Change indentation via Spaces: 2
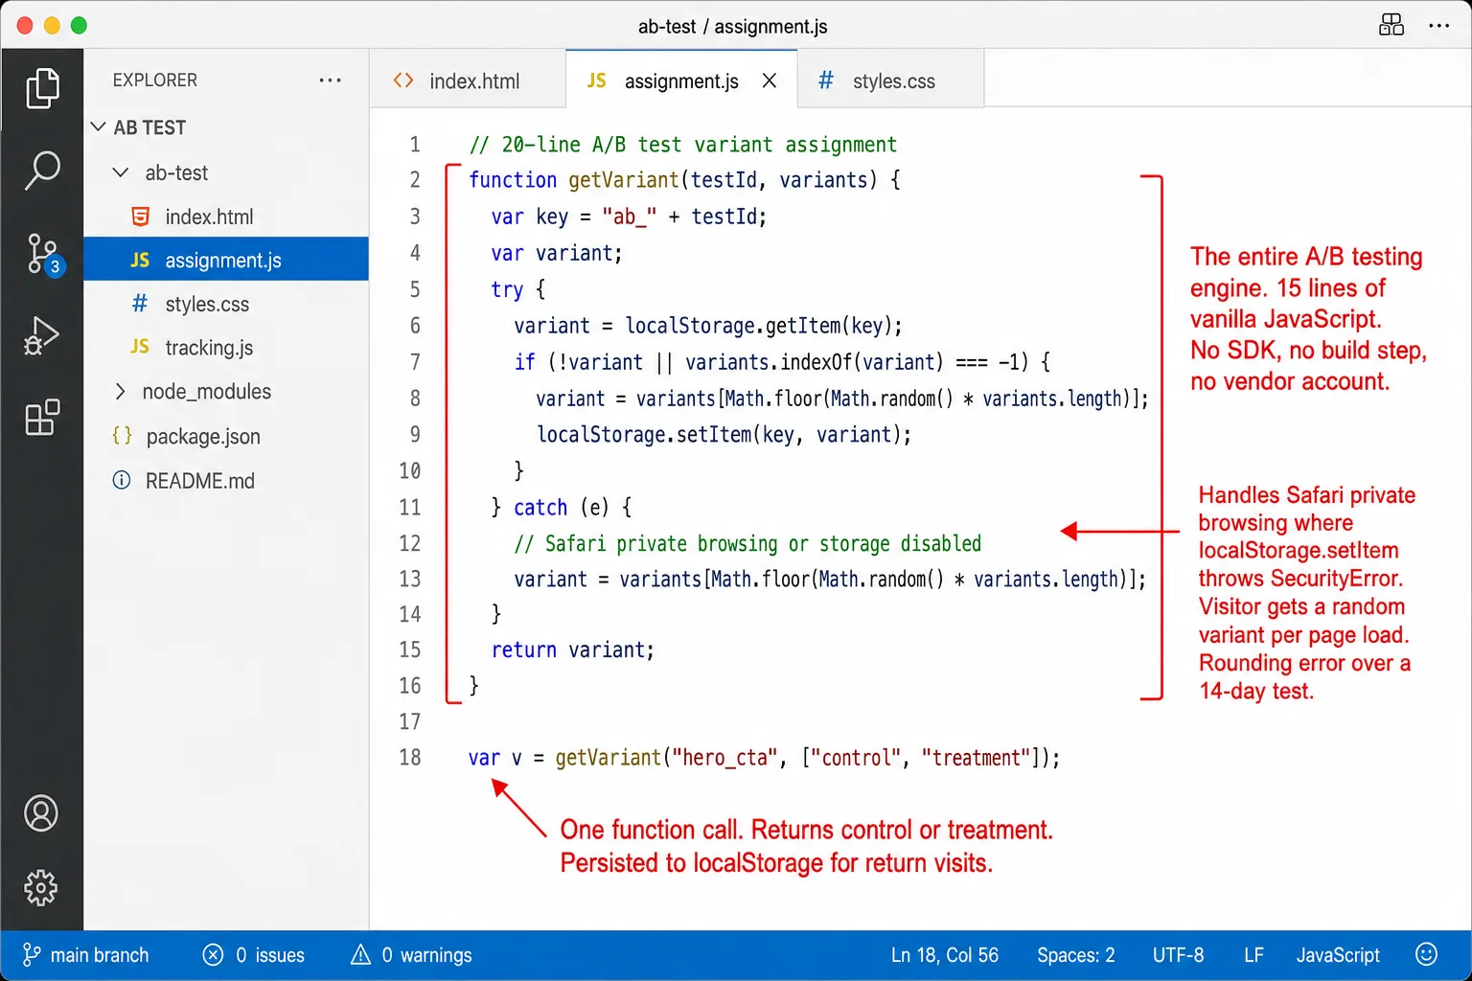Viewport: 1472px width, 981px height. point(1075,955)
